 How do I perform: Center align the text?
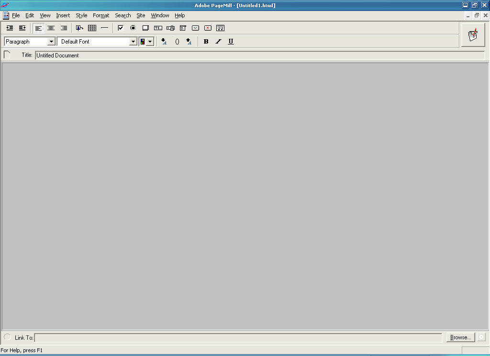[x=51, y=28]
